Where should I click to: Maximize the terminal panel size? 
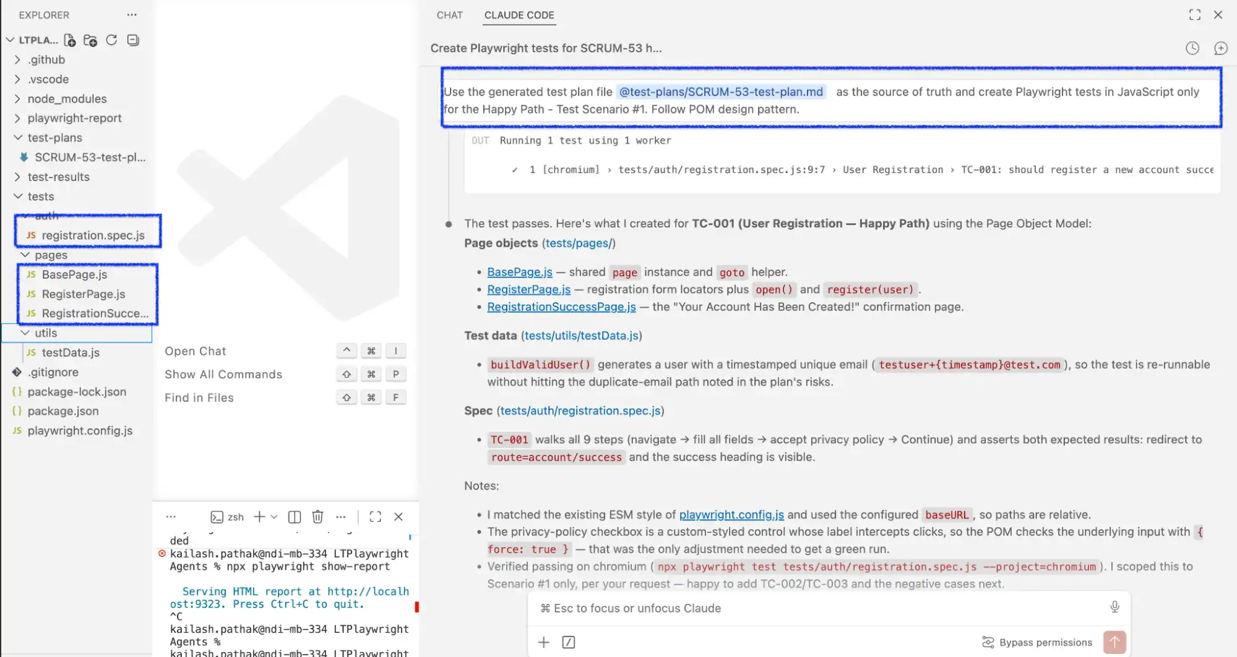tap(375, 517)
